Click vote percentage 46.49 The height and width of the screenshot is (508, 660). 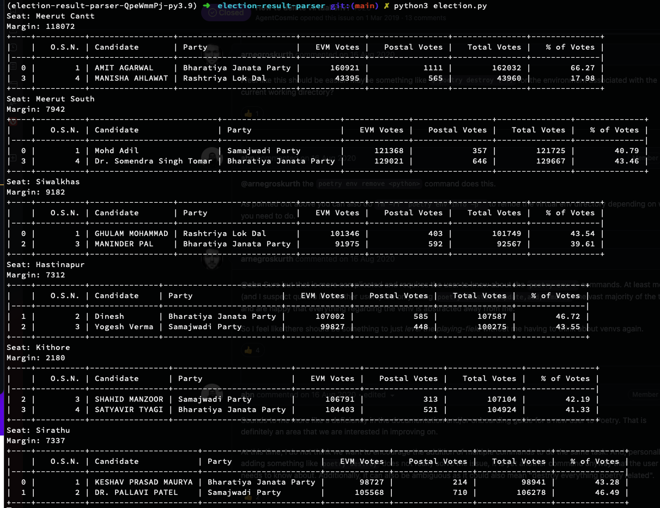coord(607,493)
